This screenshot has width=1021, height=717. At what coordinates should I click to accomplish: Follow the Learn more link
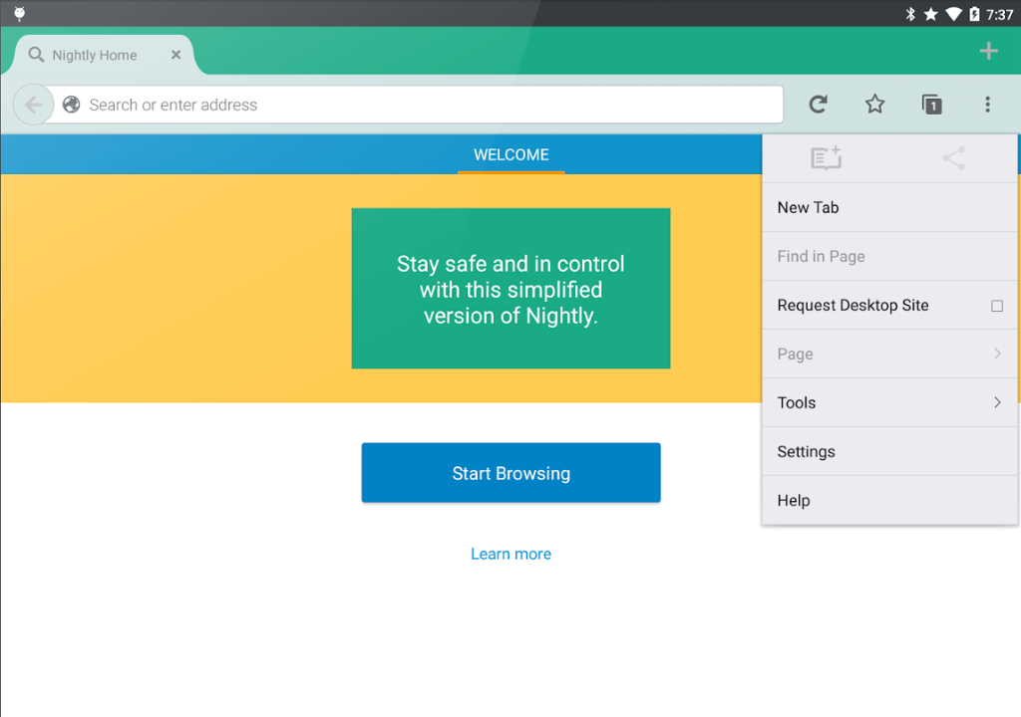click(511, 554)
